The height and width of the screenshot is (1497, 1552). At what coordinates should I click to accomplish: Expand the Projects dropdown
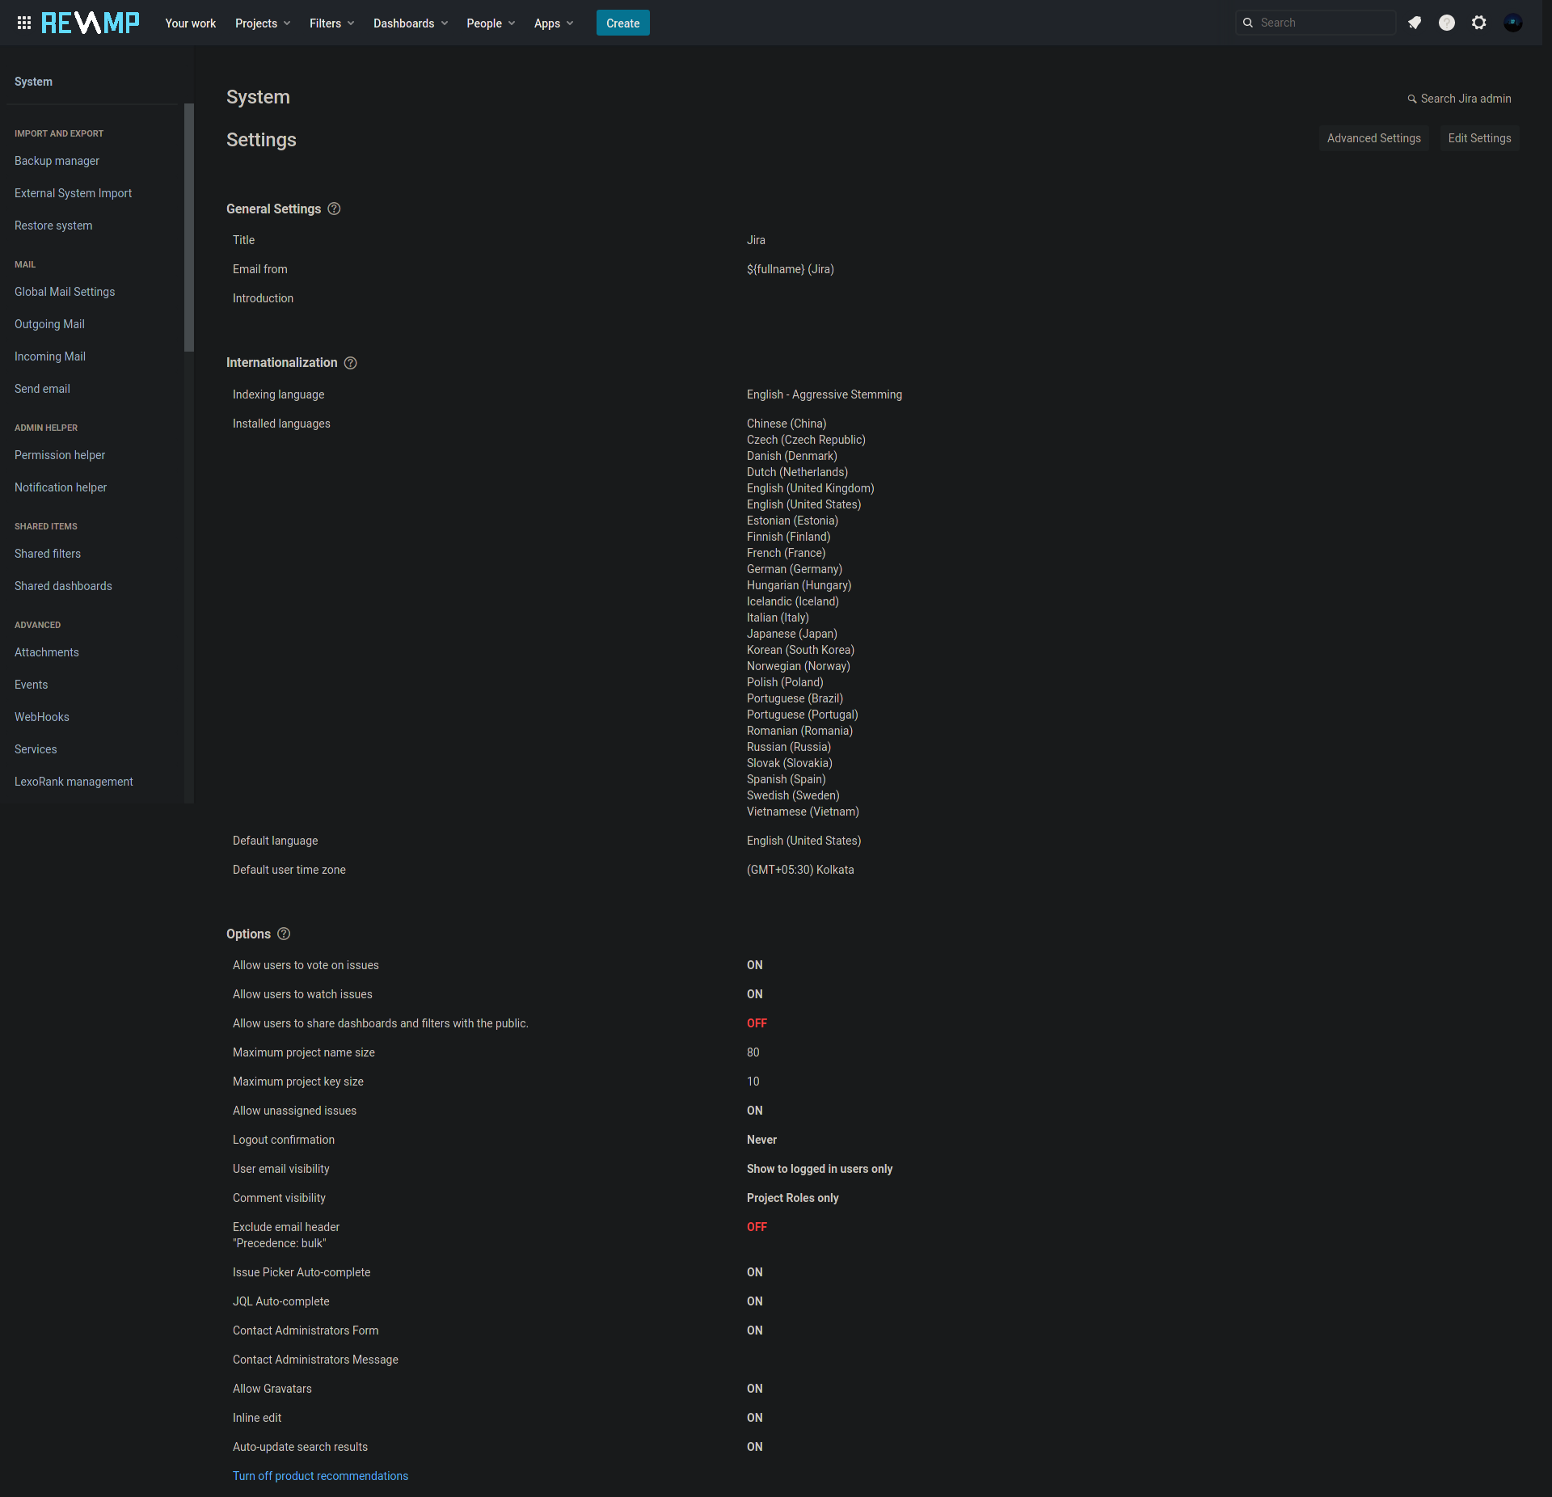[263, 23]
